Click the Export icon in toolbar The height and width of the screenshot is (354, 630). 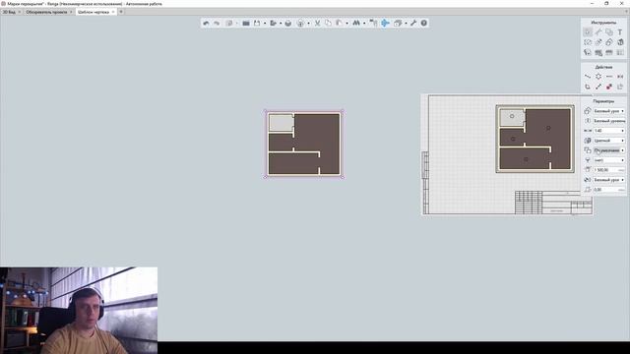click(274, 24)
